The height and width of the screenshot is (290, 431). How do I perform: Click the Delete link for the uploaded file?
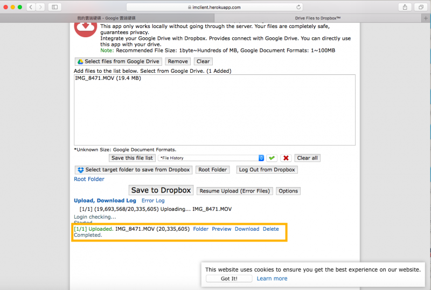pyautogui.click(x=271, y=229)
